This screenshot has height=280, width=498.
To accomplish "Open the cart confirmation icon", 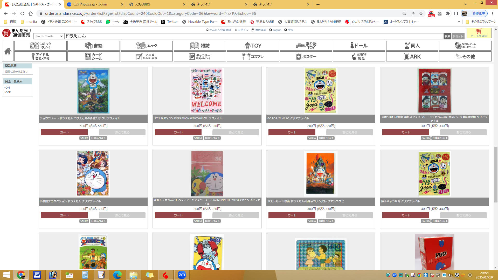I will [479, 33].
